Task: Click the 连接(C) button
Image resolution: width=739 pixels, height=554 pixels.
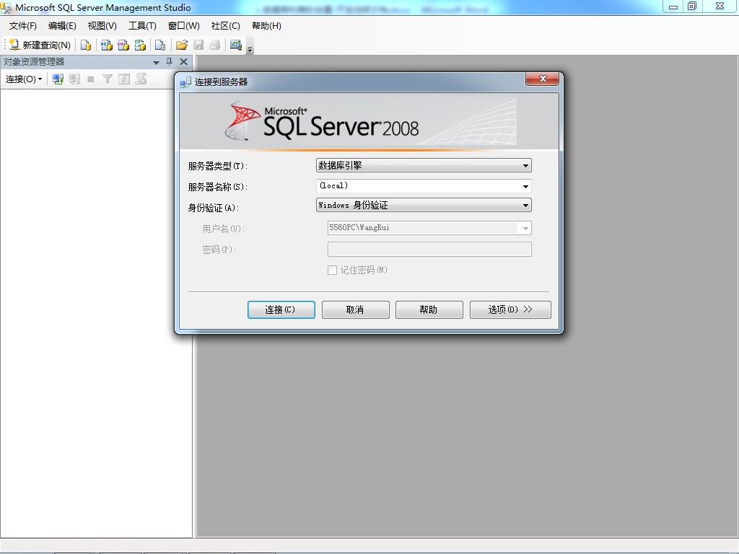Action: 281,310
